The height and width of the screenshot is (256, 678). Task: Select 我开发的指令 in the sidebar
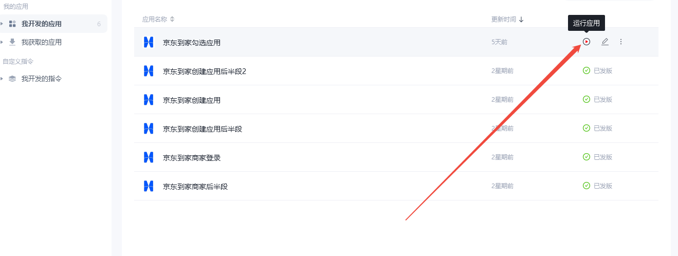point(41,79)
